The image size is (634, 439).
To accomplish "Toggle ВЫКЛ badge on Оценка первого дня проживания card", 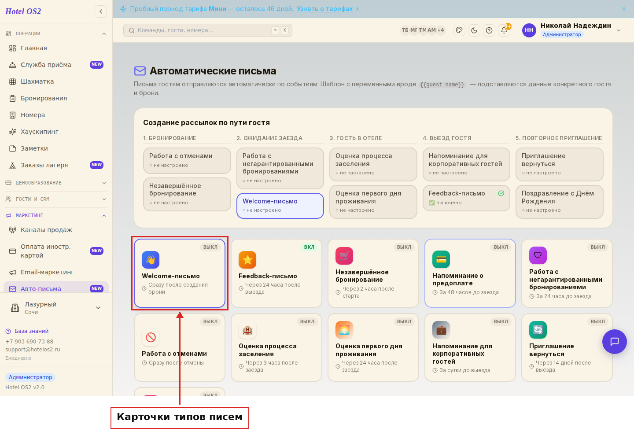I will [x=404, y=321].
